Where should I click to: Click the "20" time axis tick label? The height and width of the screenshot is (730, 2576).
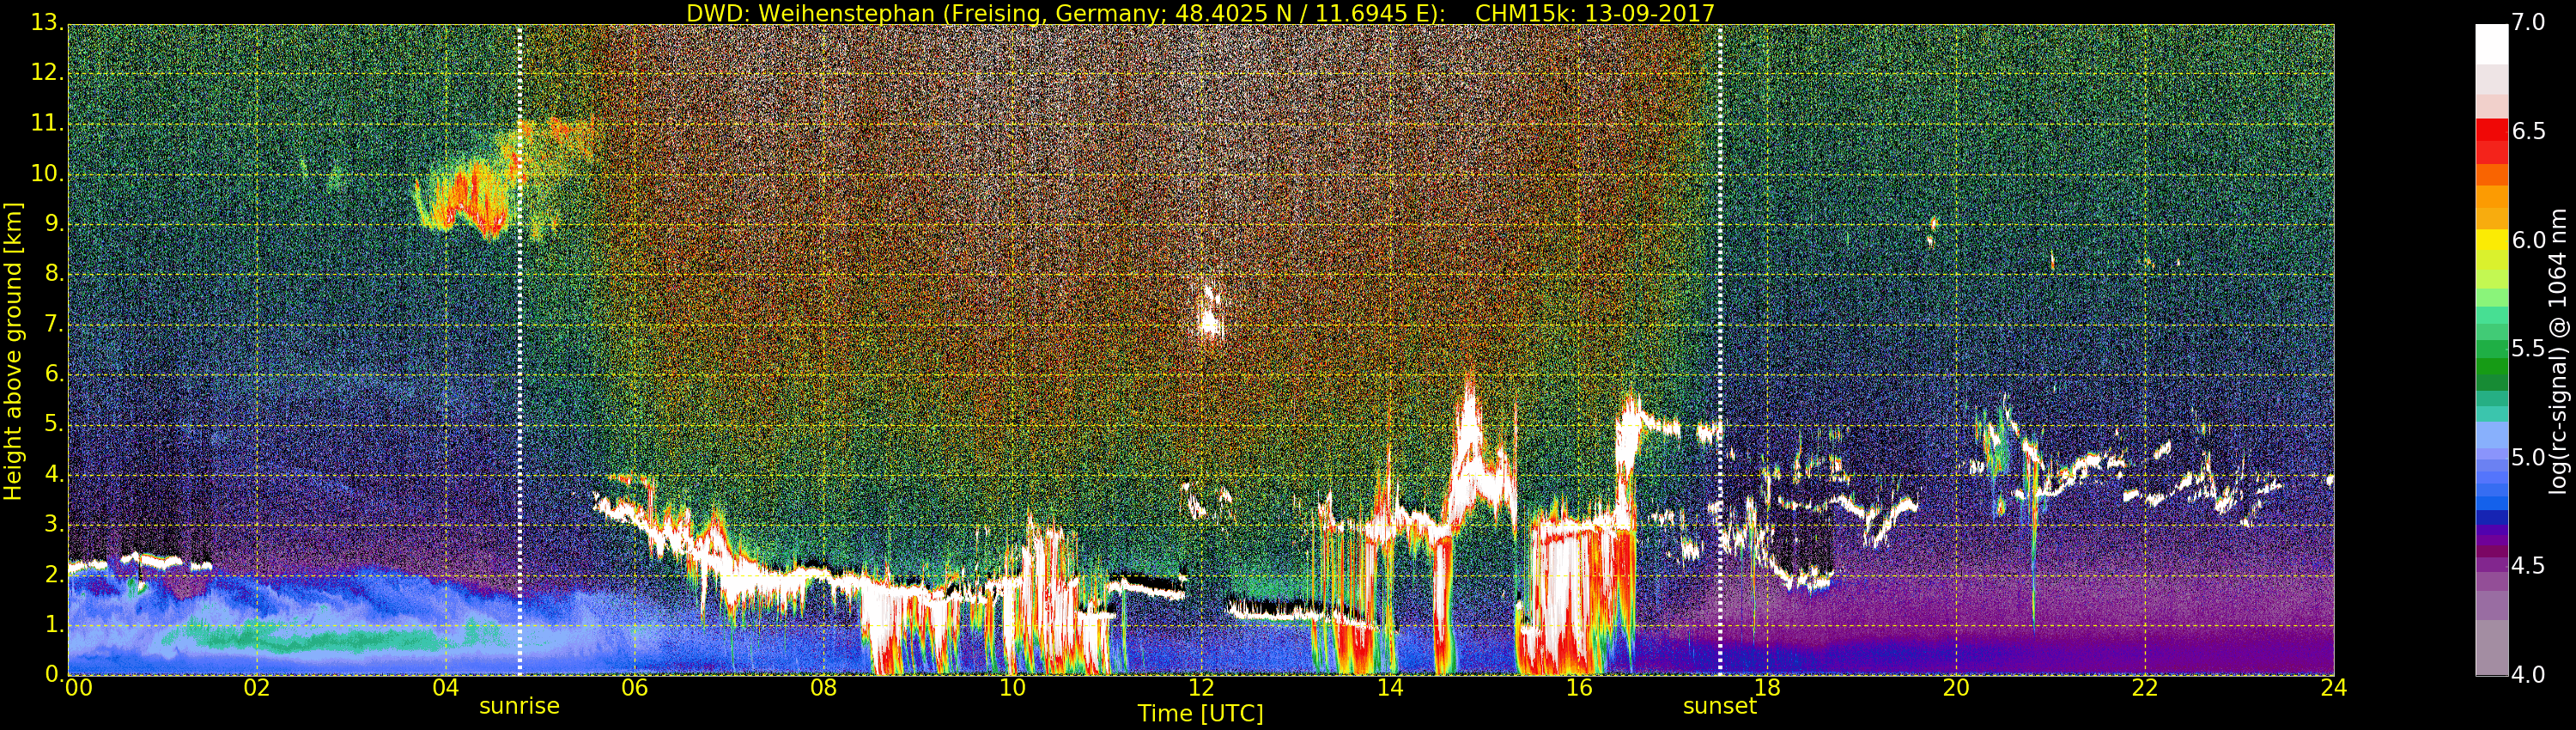(x=1956, y=688)
